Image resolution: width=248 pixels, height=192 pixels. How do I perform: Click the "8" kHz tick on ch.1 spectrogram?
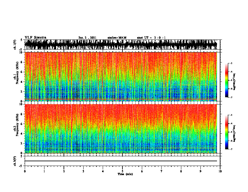click(x=22, y=62)
